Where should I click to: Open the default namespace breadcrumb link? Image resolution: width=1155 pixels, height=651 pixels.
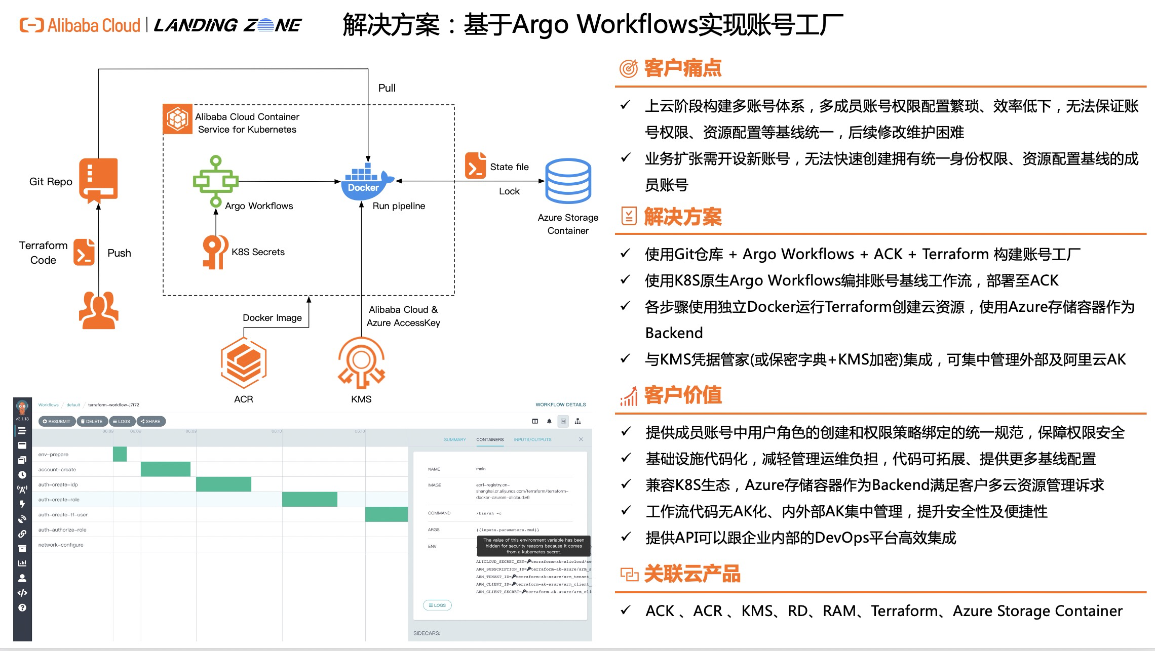pyautogui.click(x=73, y=405)
